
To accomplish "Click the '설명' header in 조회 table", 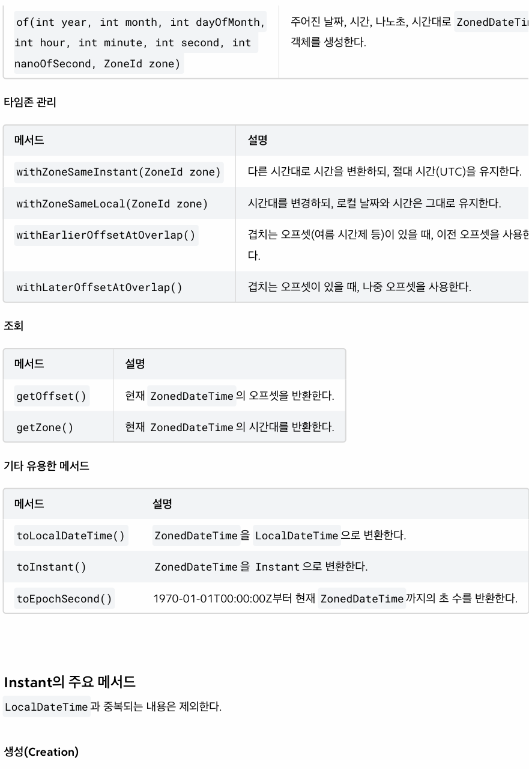I will pyautogui.click(x=135, y=364).
